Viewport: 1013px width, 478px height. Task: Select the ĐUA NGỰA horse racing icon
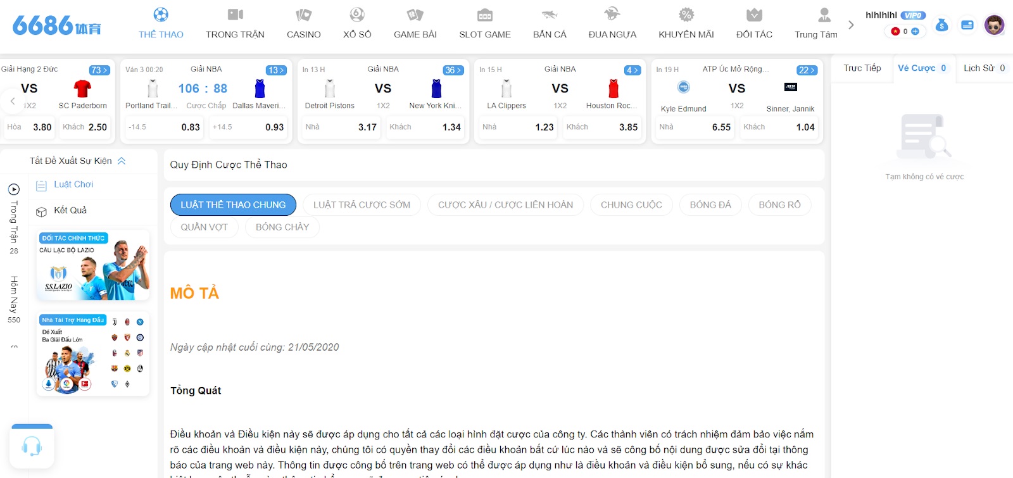(x=612, y=15)
